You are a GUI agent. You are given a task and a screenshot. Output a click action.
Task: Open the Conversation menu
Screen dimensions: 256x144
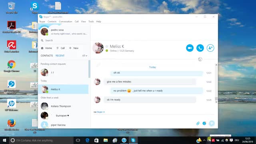[66, 22]
